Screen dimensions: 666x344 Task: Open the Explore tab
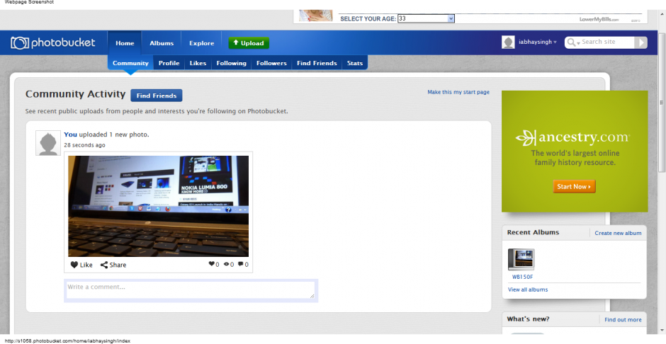click(201, 43)
